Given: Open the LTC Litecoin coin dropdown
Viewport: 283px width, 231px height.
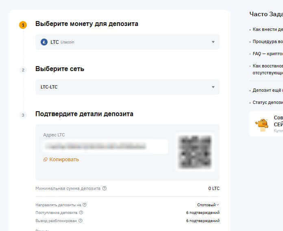Looking at the screenshot, I should point(127,42).
